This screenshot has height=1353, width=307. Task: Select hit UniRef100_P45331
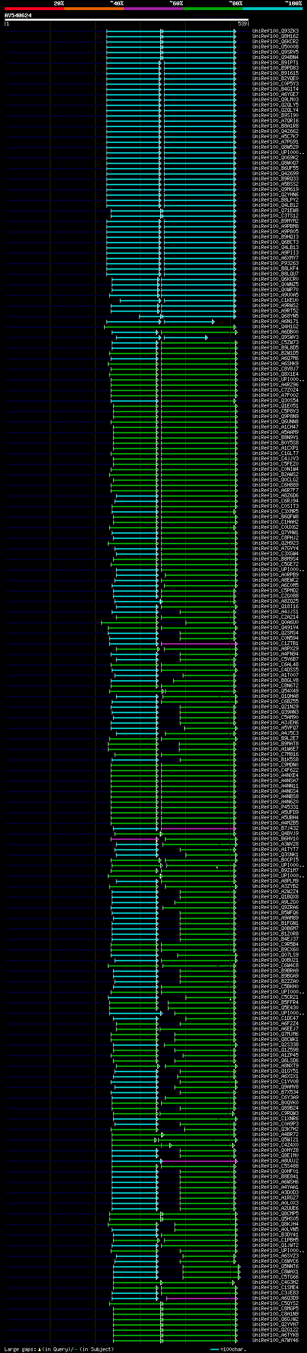[275, 807]
